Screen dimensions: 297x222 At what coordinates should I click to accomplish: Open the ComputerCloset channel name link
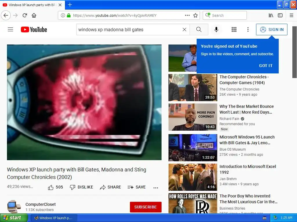coord(41,204)
